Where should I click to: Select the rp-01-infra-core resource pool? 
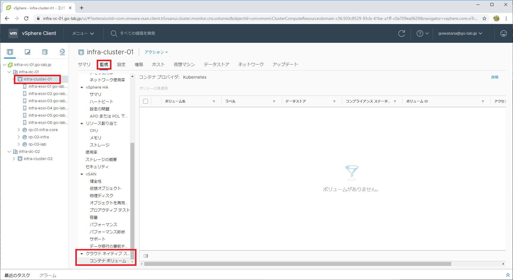pyautogui.click(x=43, y=130)
